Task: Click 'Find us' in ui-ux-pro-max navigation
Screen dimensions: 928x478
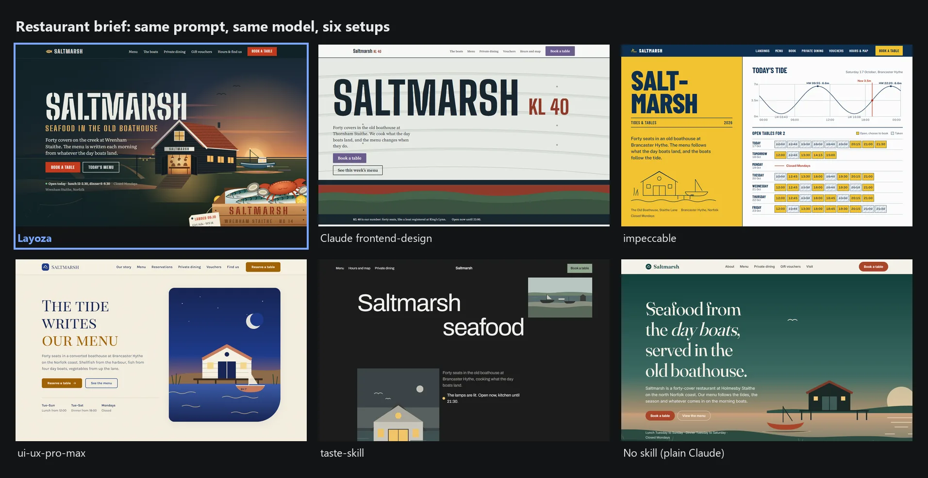Action: tap(233, 267)
